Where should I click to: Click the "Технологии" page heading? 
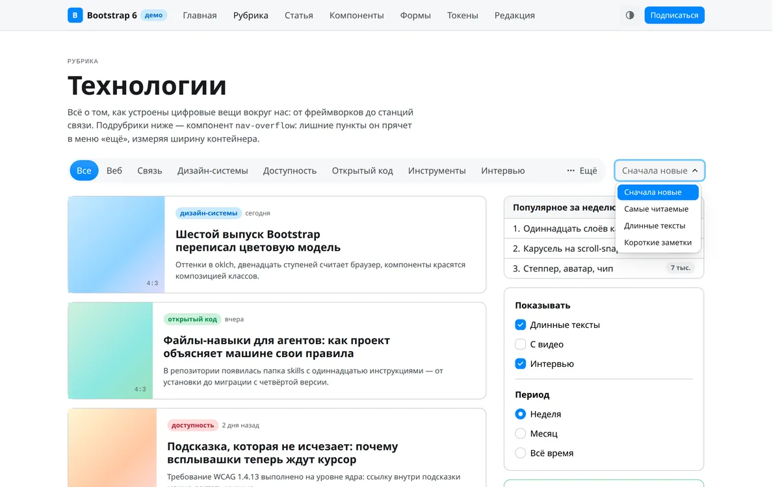pyautogui.click(x=147, y=85)
